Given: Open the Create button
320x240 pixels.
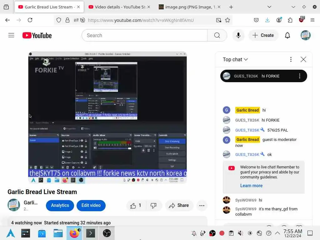Looking at the screenshot, I should pyautogui.click(x=263, y=35).
